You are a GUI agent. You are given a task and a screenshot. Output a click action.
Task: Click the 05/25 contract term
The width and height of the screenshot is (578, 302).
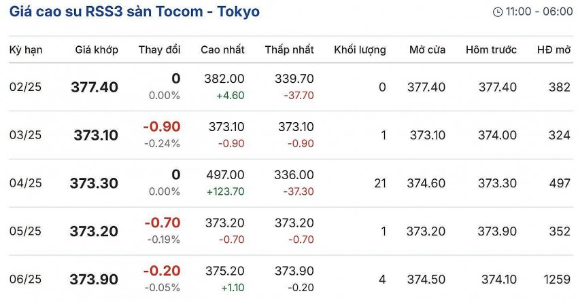(26, 231)
